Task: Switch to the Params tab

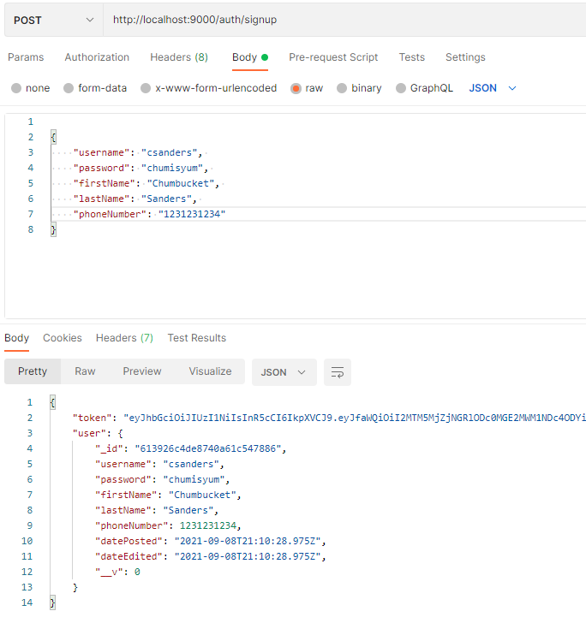Action: coord(26,57)
